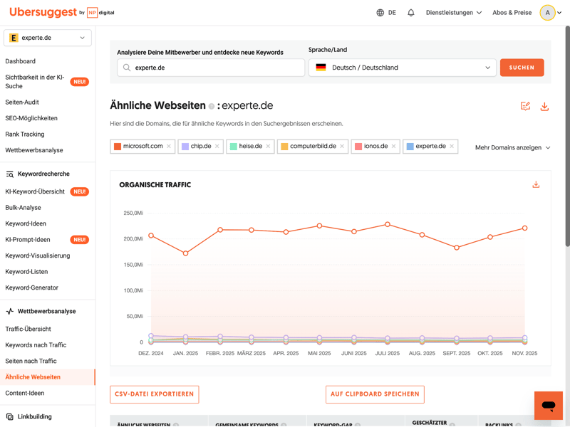Remove the microsoft.com domain chip
Screen dimensions: 570x427
tap(169, 147)
